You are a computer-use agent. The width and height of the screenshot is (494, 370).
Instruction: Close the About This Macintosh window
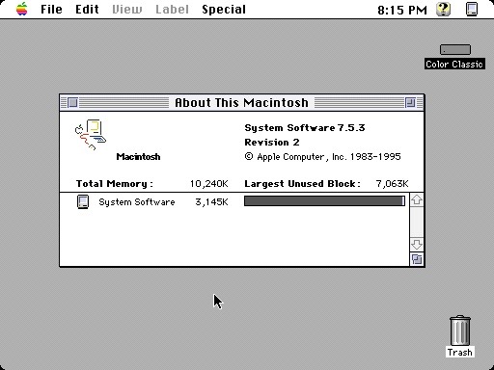[x=73, y=103]
